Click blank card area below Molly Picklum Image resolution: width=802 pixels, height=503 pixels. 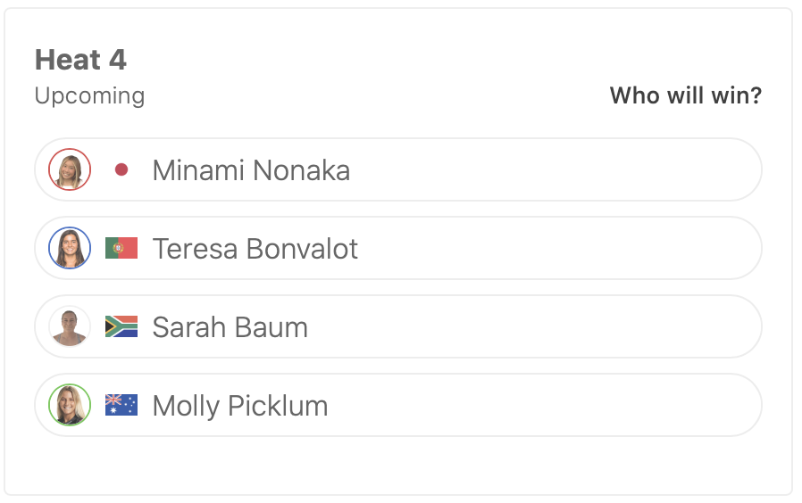tap(397, 464)
